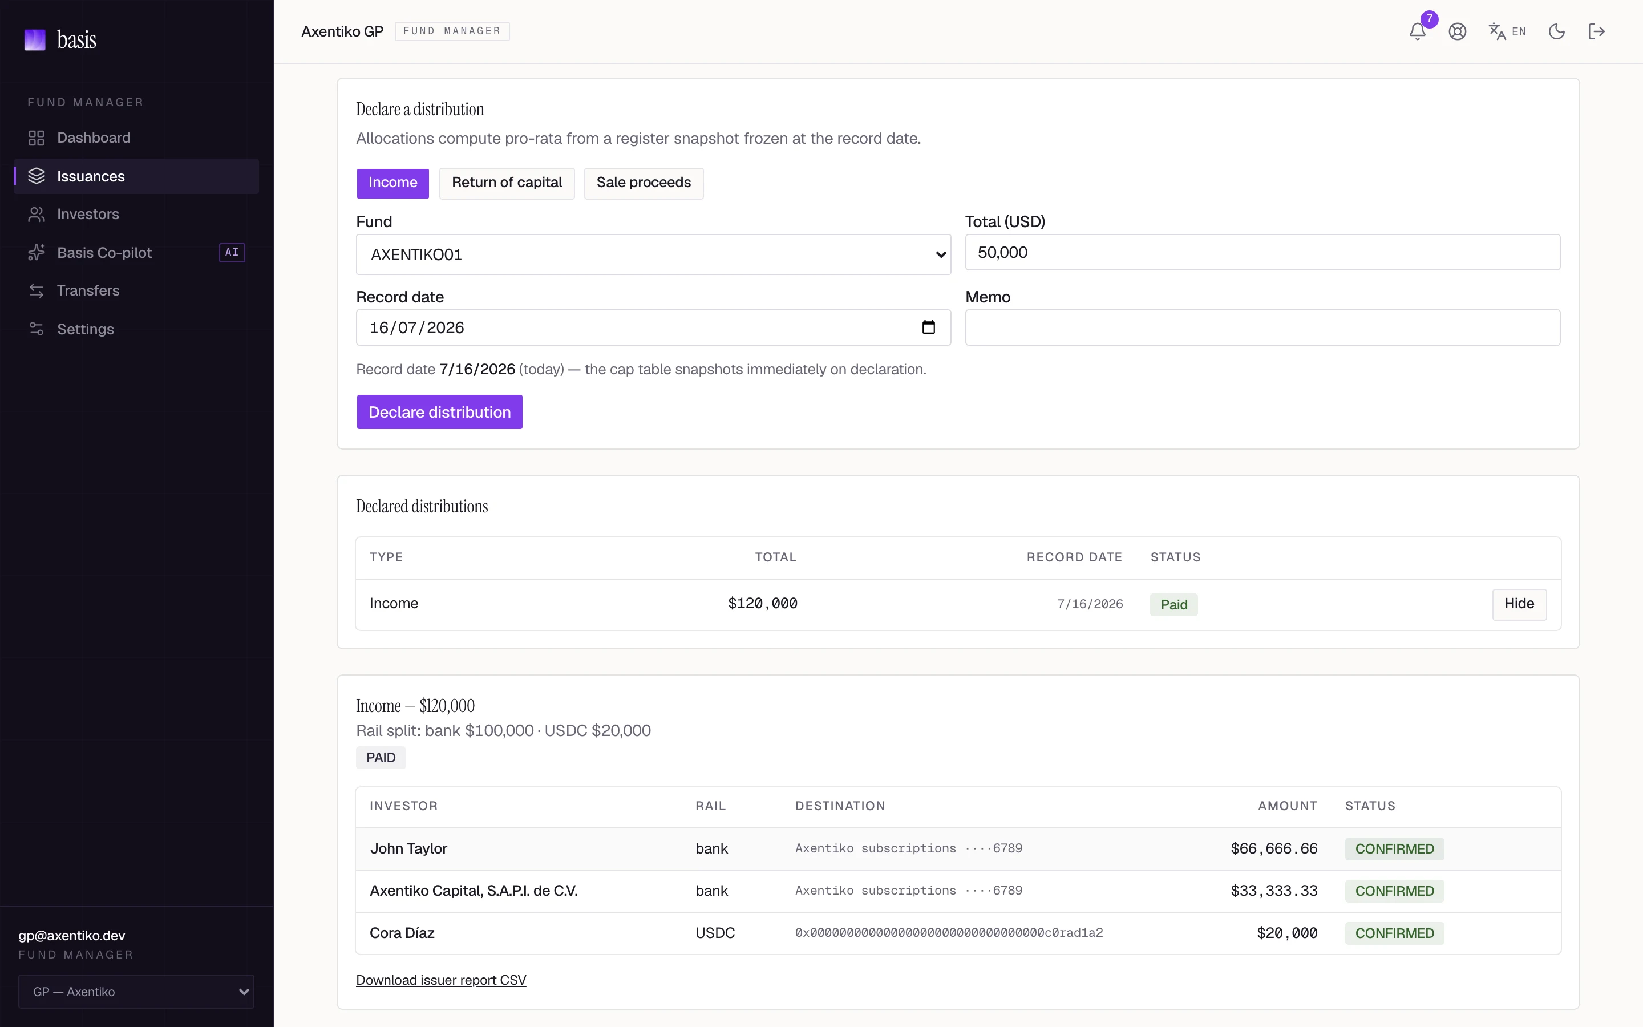
Task: Expand the Fund dropdown AXENTIKO01
Action: 653,254
